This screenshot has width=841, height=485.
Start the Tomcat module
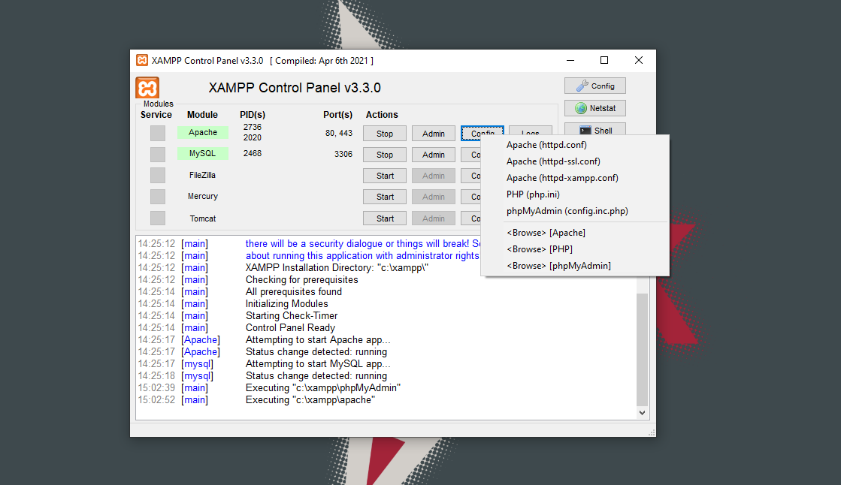click(x=385, y=218)
